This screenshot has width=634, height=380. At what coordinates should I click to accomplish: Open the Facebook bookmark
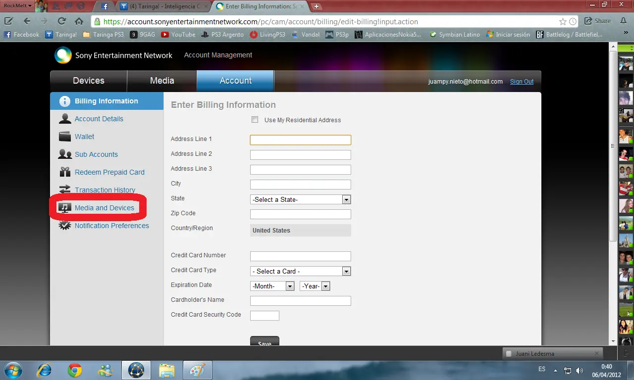click(22, 35)
